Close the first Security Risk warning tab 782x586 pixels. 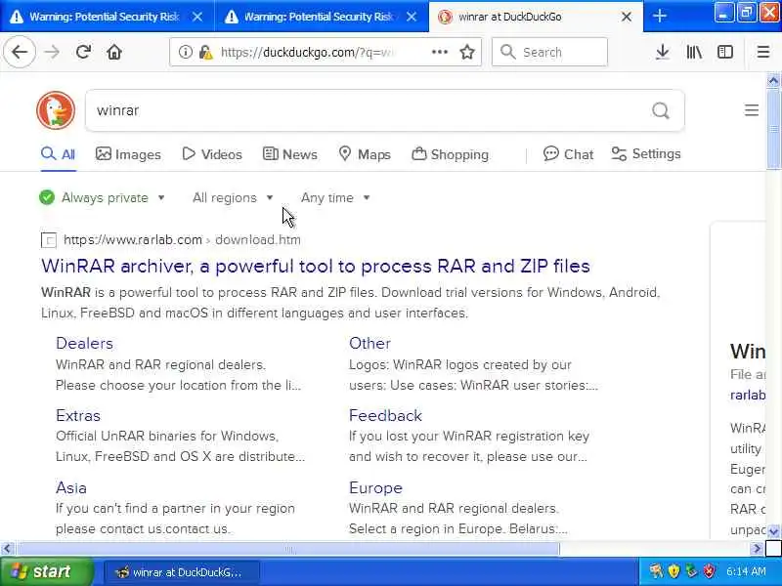197,17
